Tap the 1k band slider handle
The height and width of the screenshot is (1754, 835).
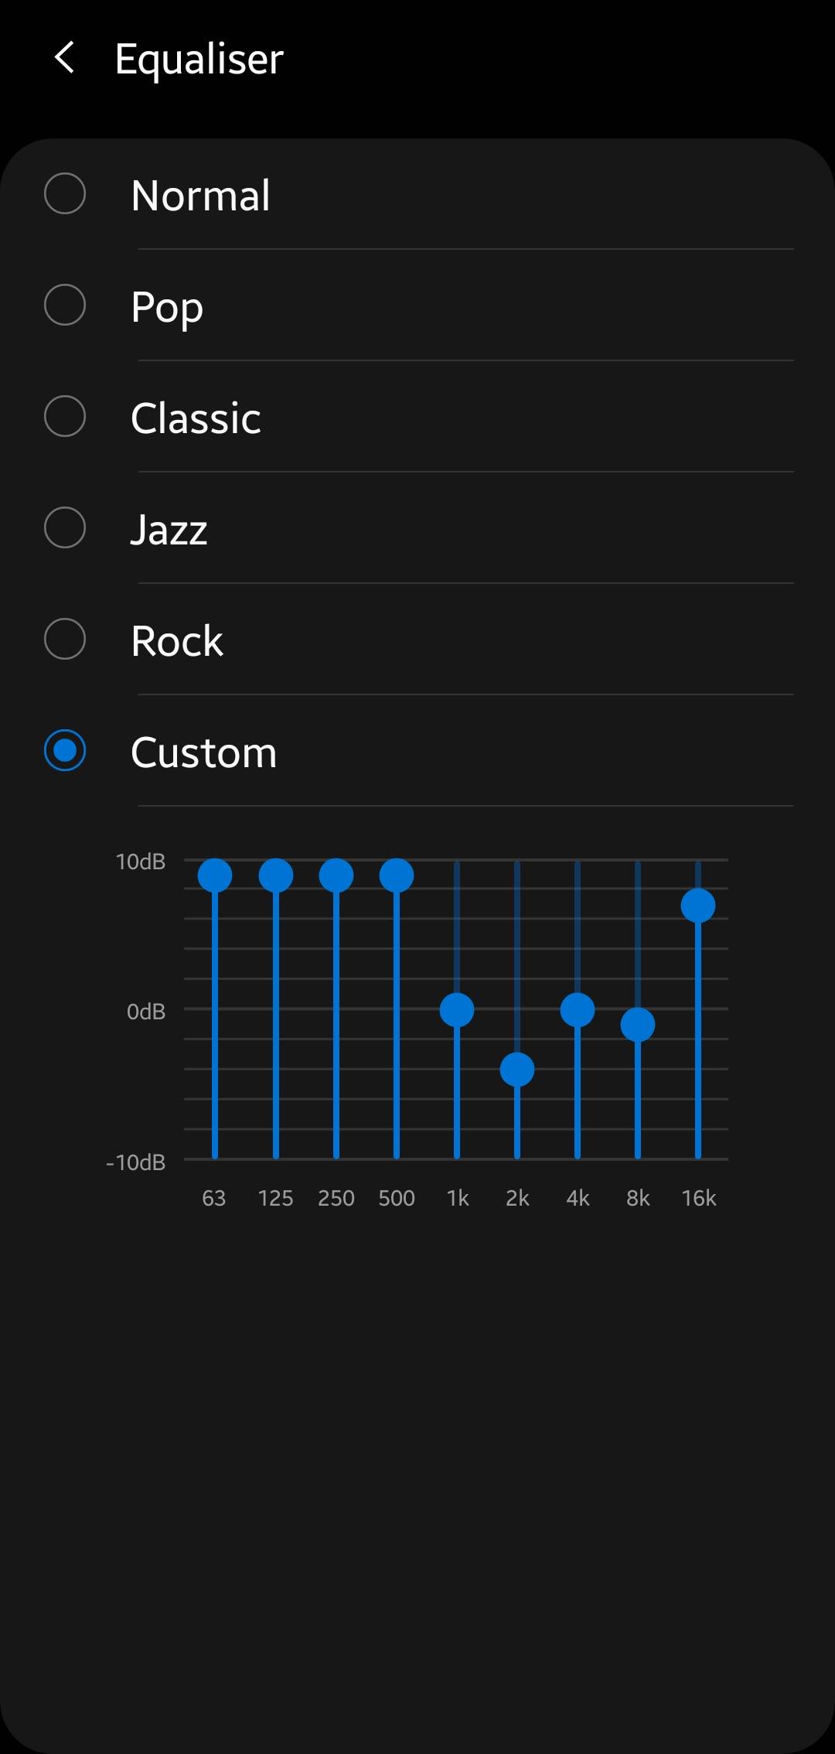tap(457, 1010)
